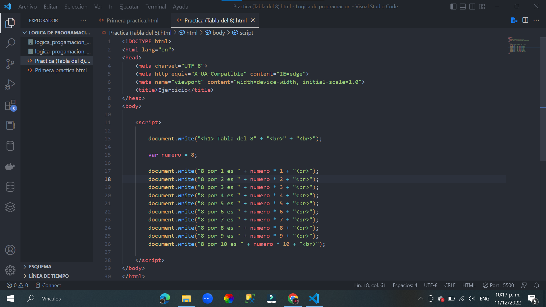Change file encoding UTF-8
Viewport: 546px width, 307px height.
click(431, 285)
